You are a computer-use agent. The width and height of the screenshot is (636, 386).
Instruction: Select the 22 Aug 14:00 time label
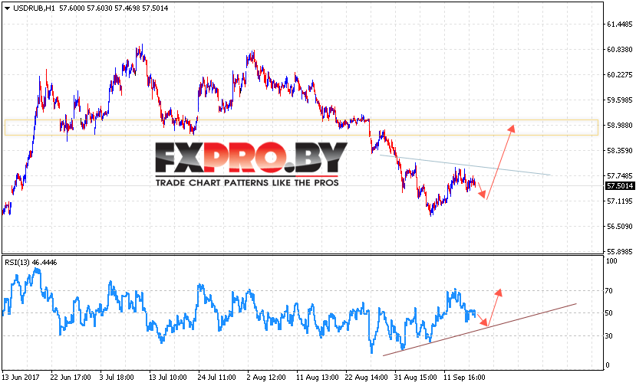[x=366, y=378]
